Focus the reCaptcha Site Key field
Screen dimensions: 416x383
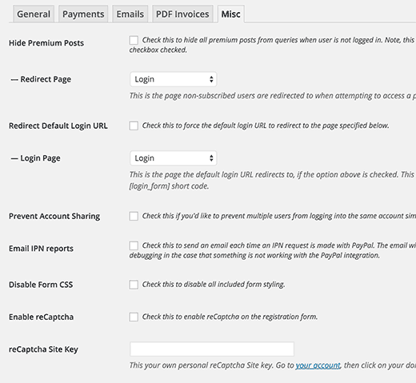[212, 349]
